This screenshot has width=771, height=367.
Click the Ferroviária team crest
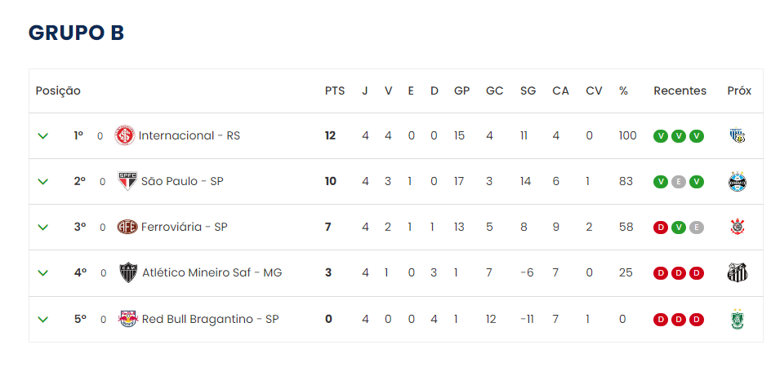click(127, 227)
